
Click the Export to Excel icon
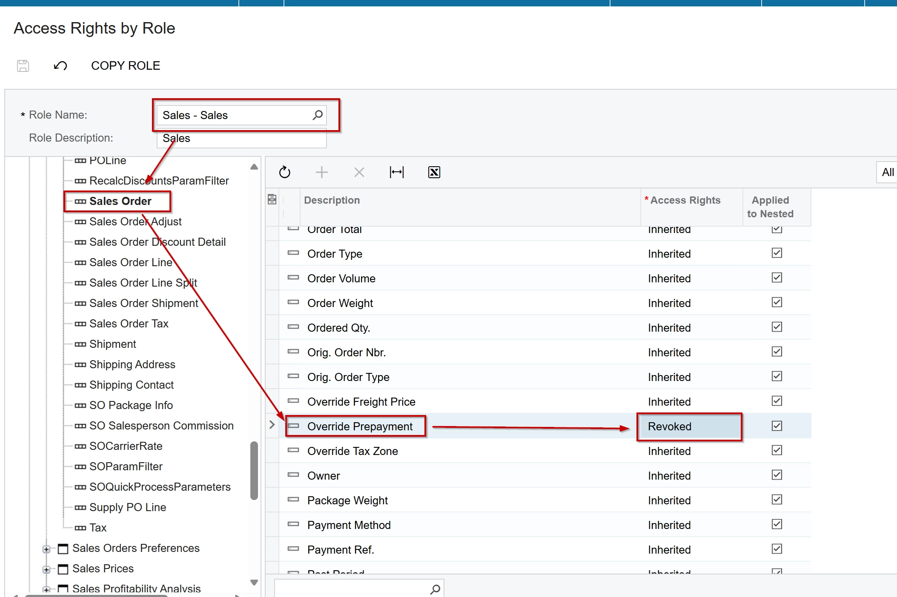(434, 172)
